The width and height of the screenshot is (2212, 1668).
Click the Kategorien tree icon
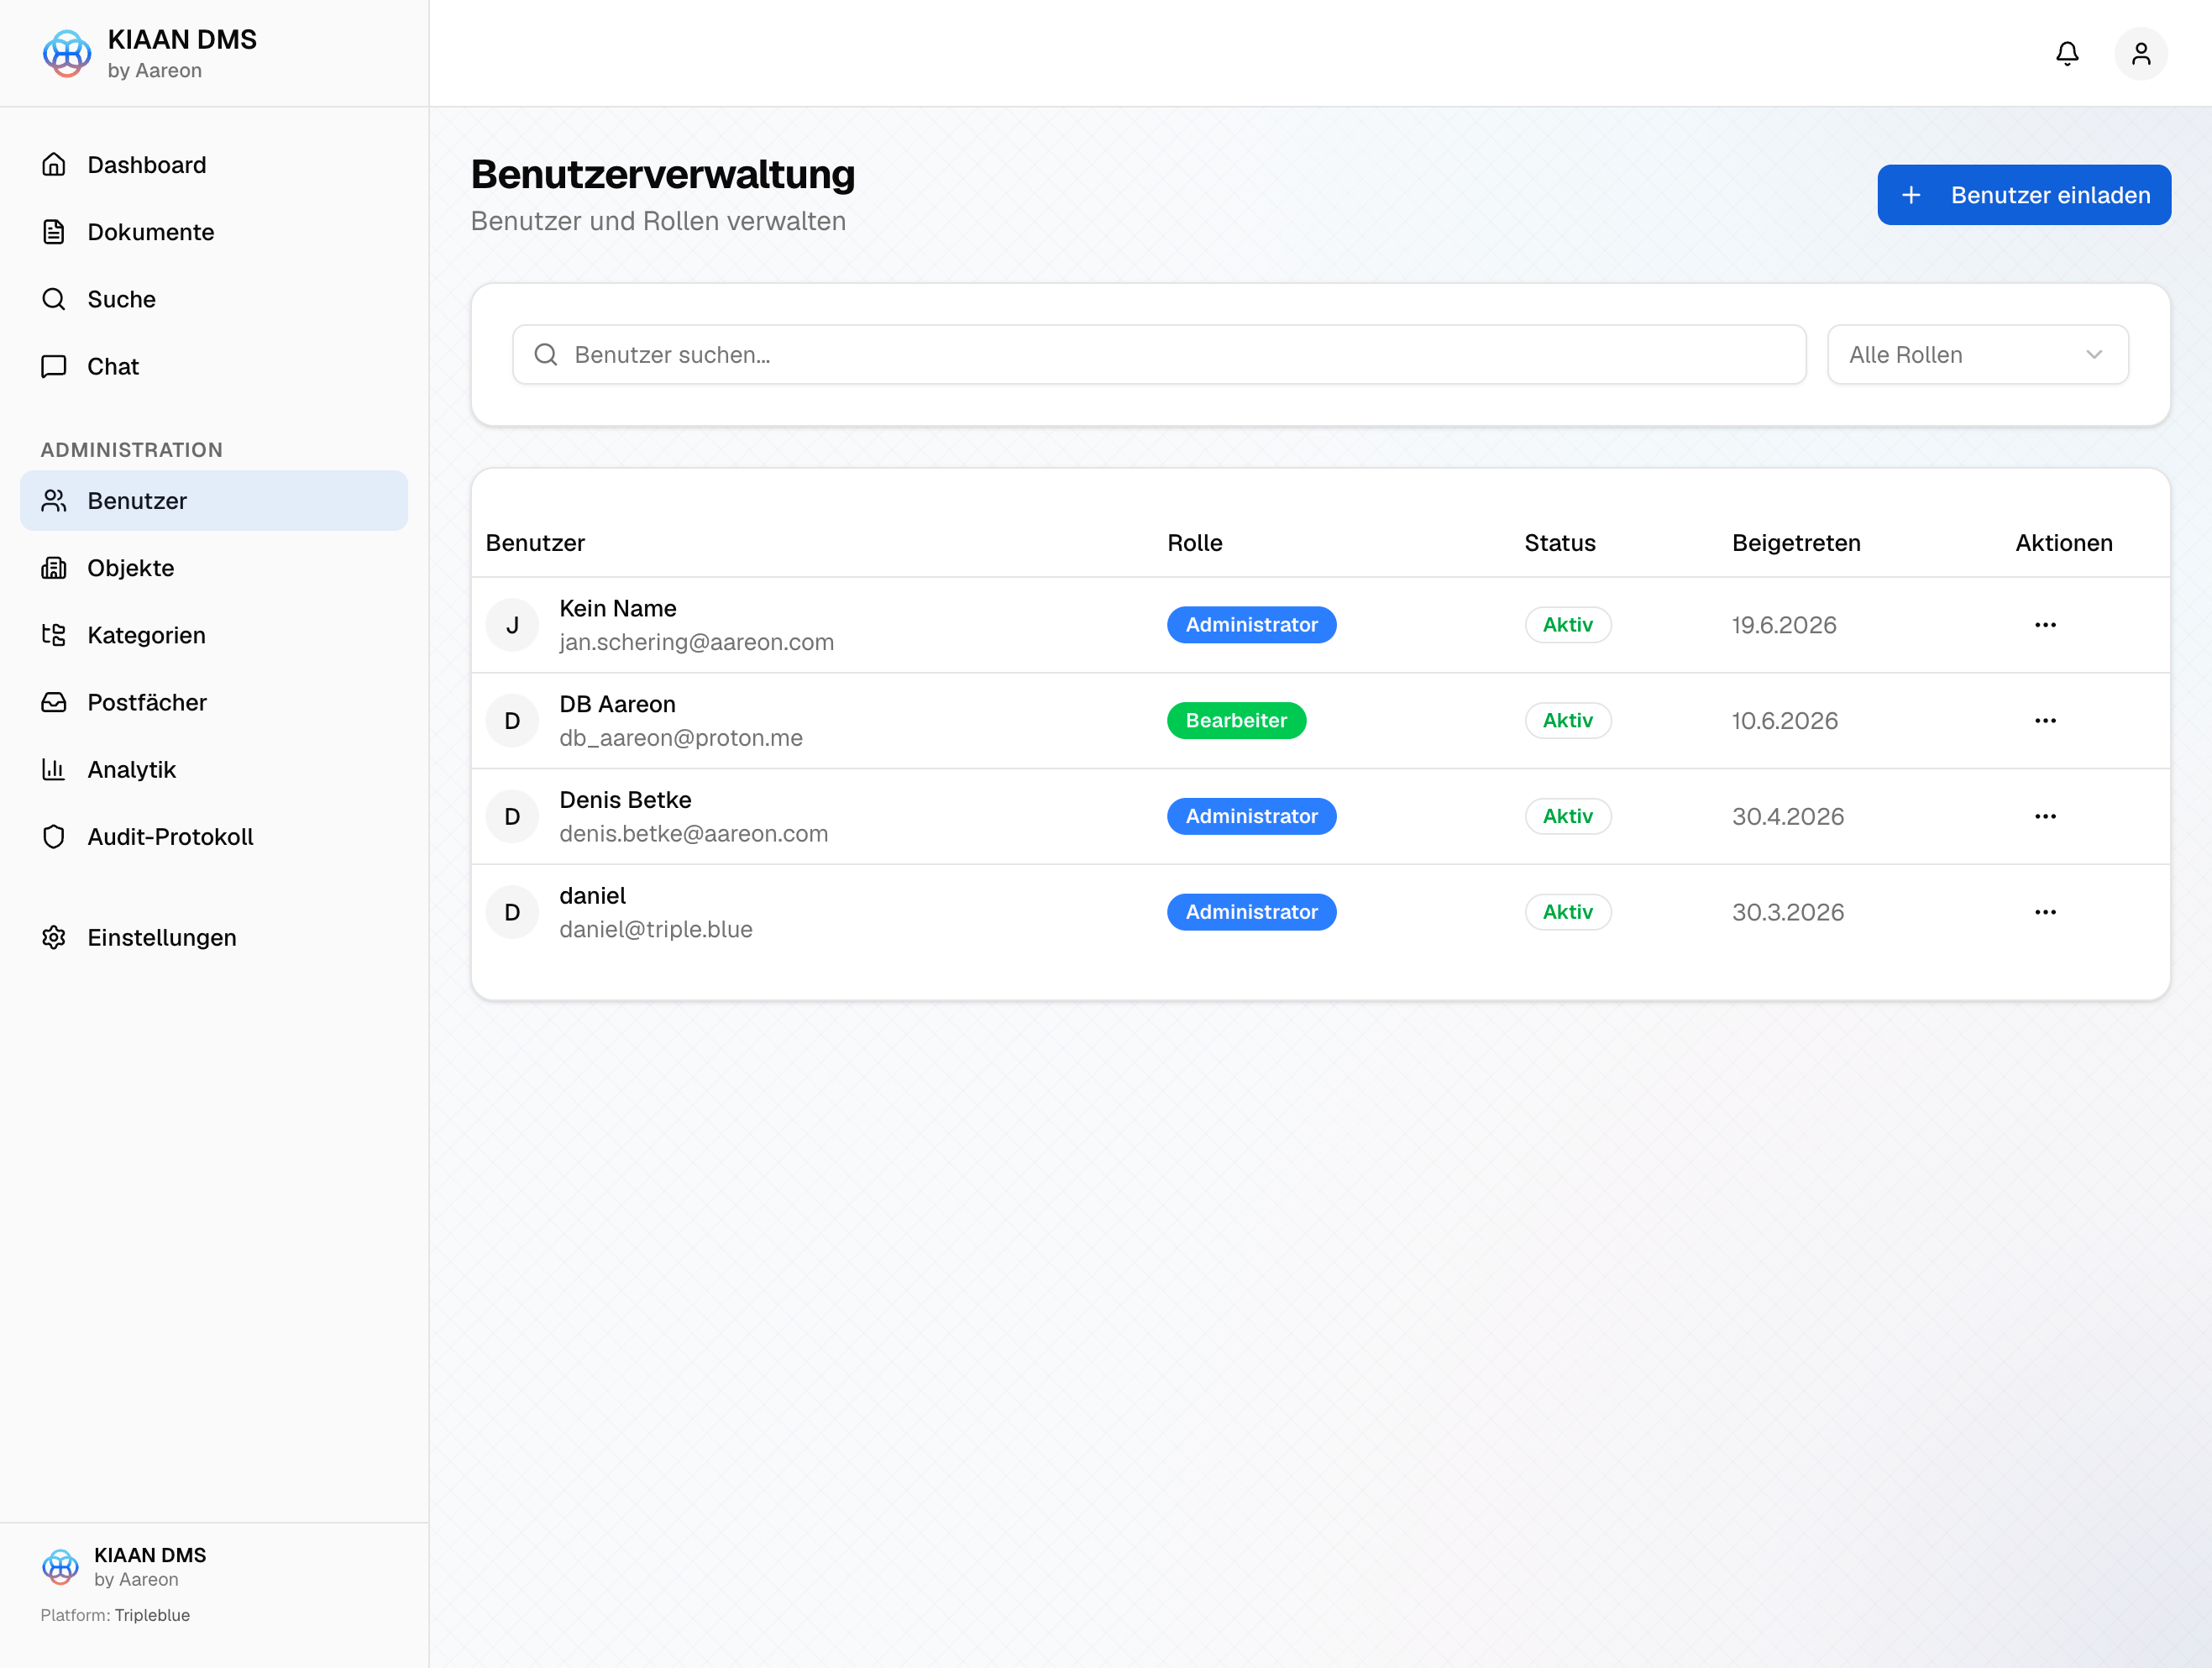coord(54,634)
